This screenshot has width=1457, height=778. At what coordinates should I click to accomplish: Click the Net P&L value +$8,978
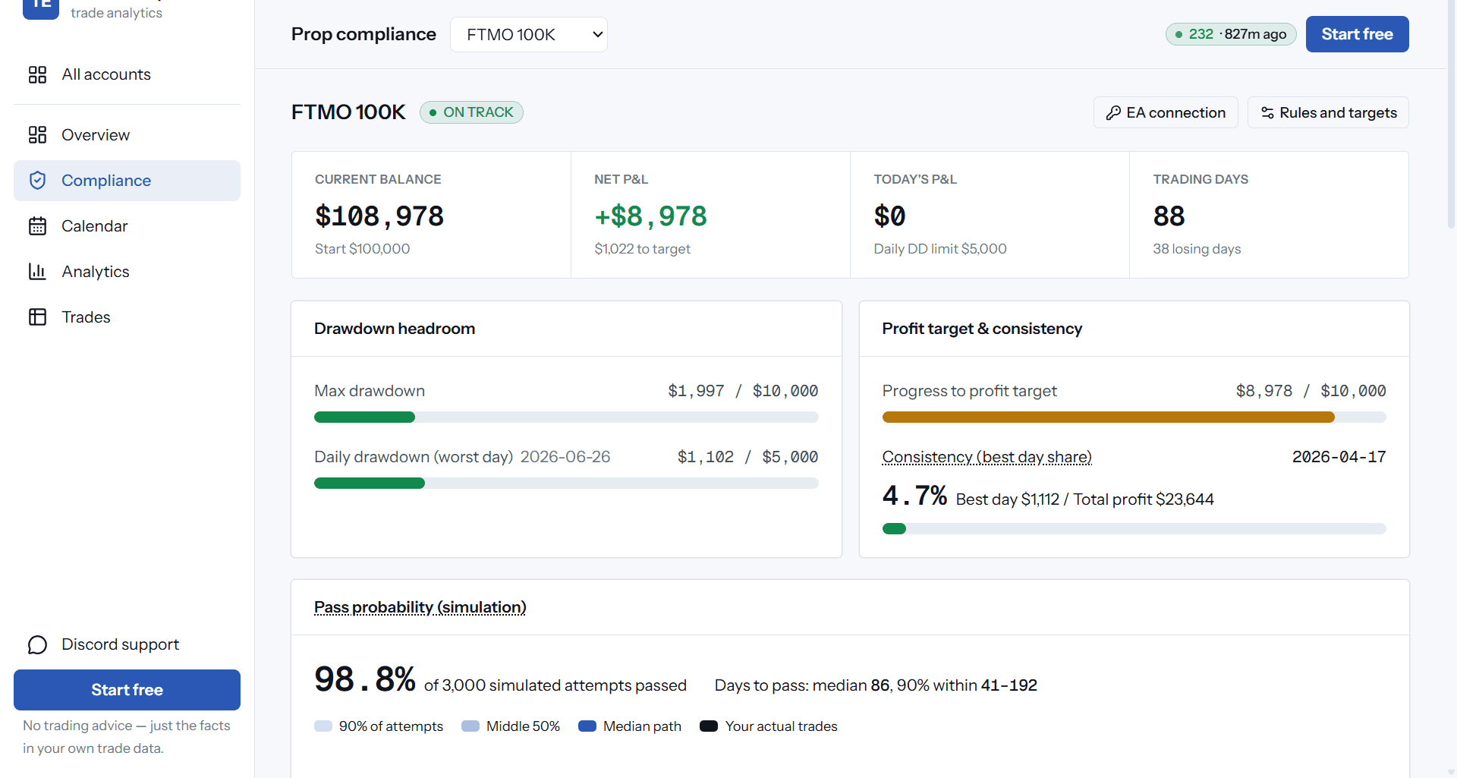(x=650, y=216)
